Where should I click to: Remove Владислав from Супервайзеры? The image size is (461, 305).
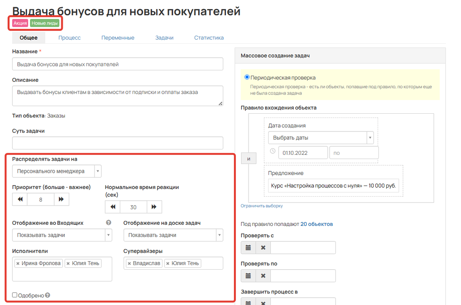pyautogui.click(x=129, y=264)
